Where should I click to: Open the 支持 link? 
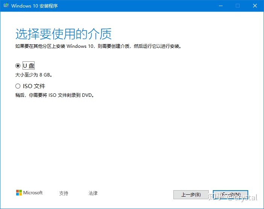(64, 193)
